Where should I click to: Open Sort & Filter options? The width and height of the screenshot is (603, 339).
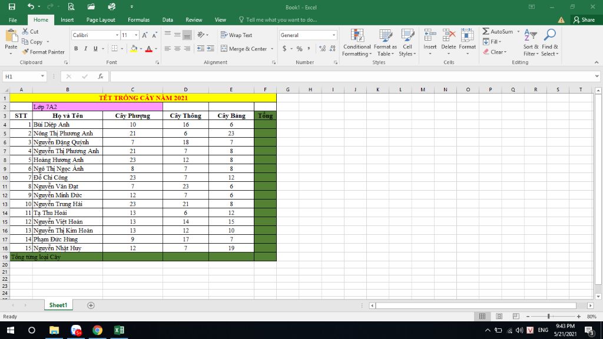531,42
